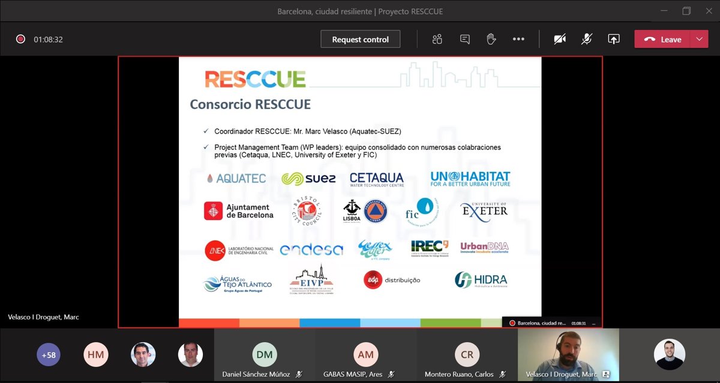Screen dimensions: 720x383
Task: Select the CR Montero Ruano participant tile
Action: pos(467,354)
